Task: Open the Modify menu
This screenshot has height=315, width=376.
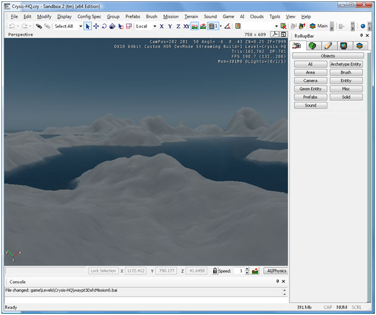Action: click(44, 17)
